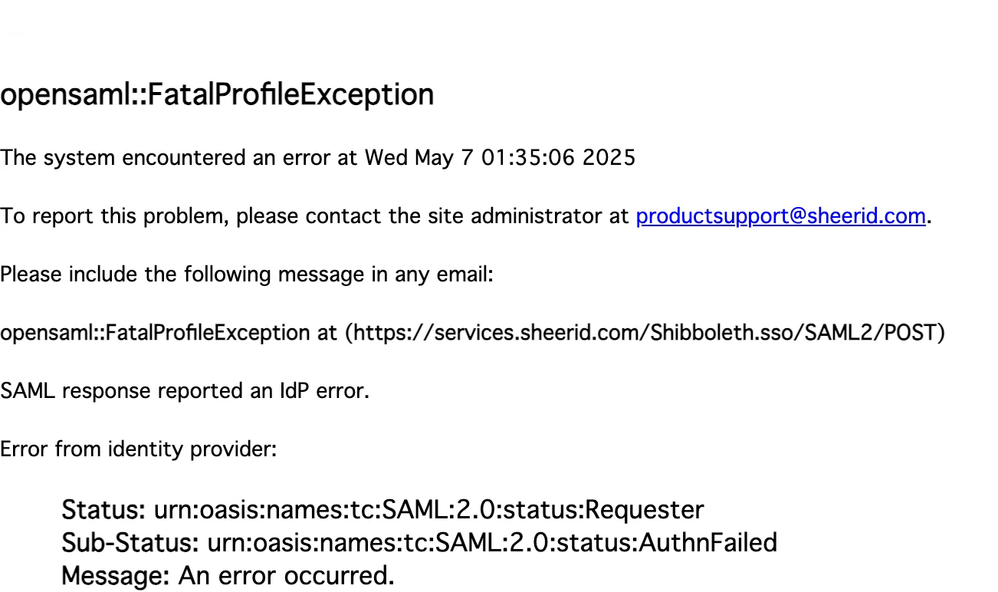
Task: Click the status:AuthnFailed URN value
Action: tap(492, 543)
